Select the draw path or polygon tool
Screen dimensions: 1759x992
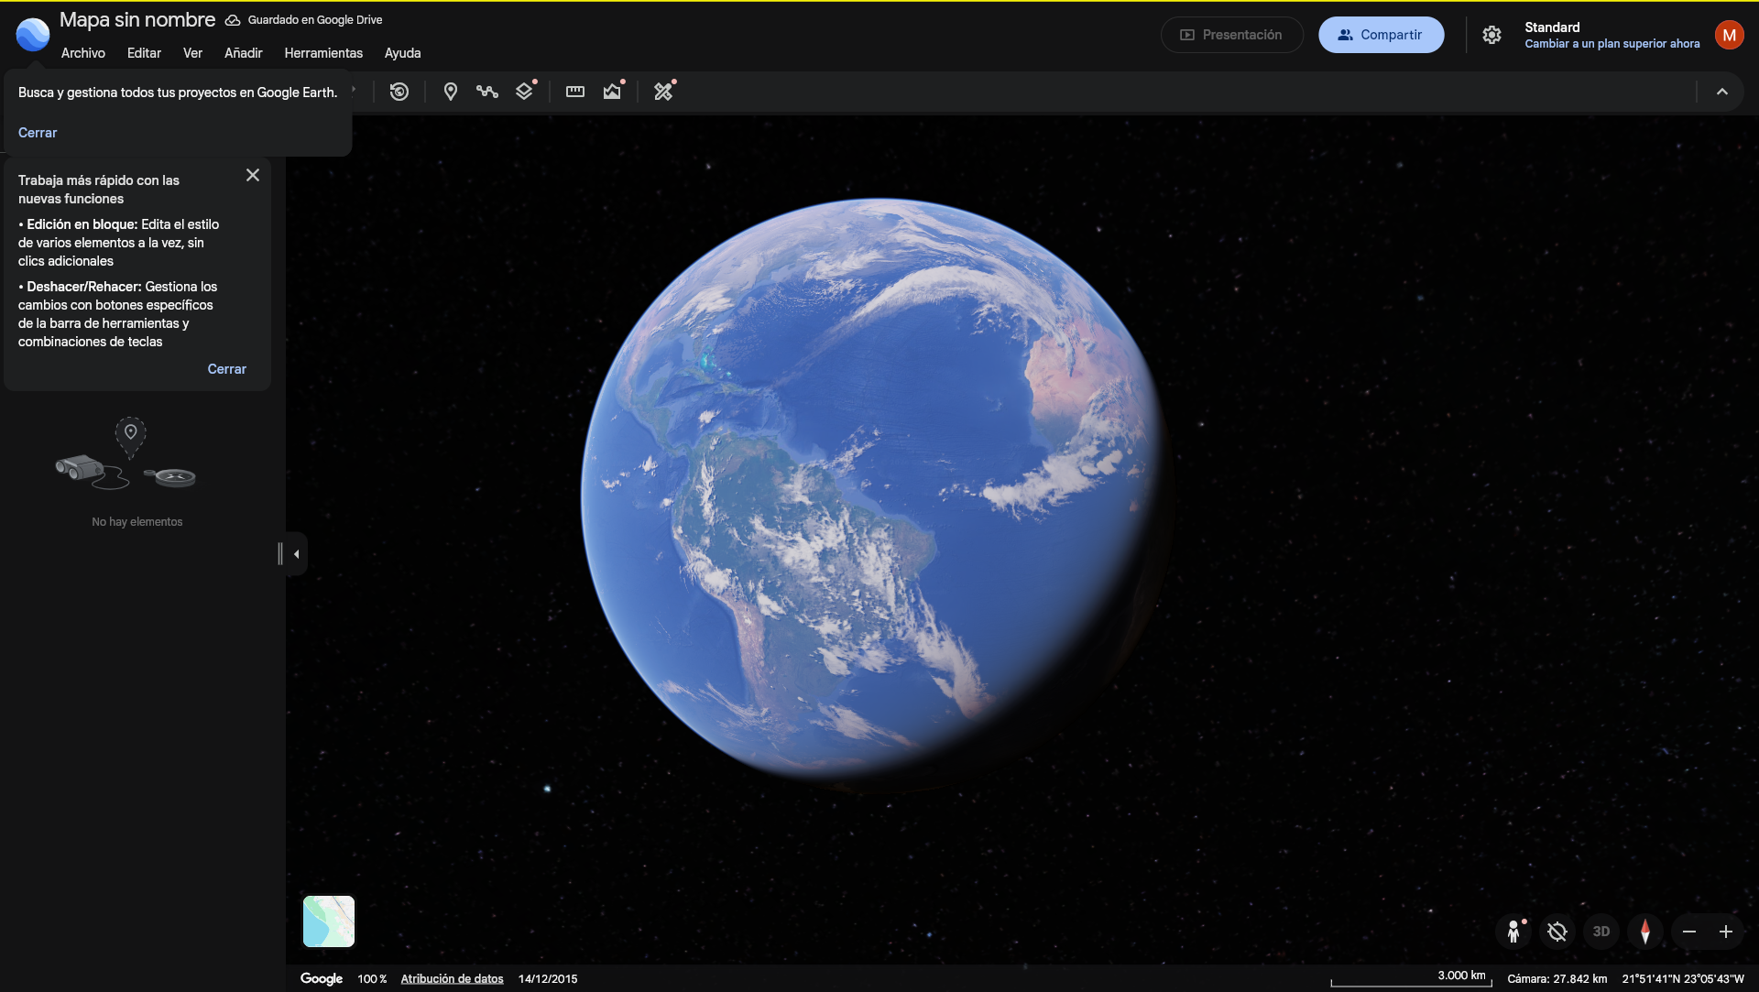click(x=487, y=92)
